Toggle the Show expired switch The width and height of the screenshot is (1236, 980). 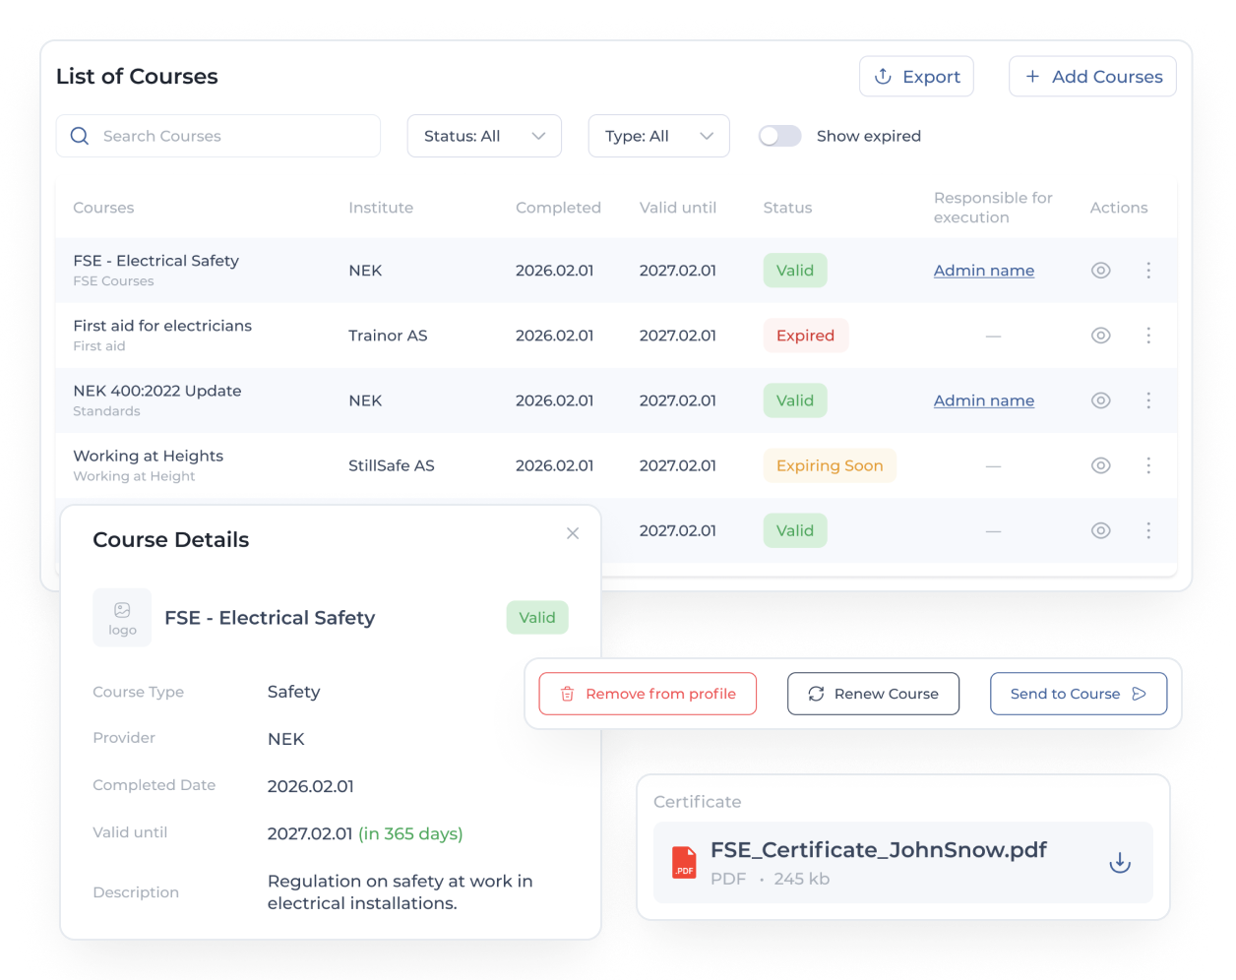pyautogui.click(x=779, y=136)
